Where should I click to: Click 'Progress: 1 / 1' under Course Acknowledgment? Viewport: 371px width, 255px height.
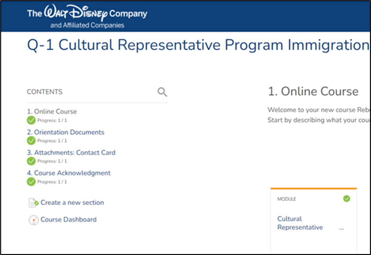52,182
